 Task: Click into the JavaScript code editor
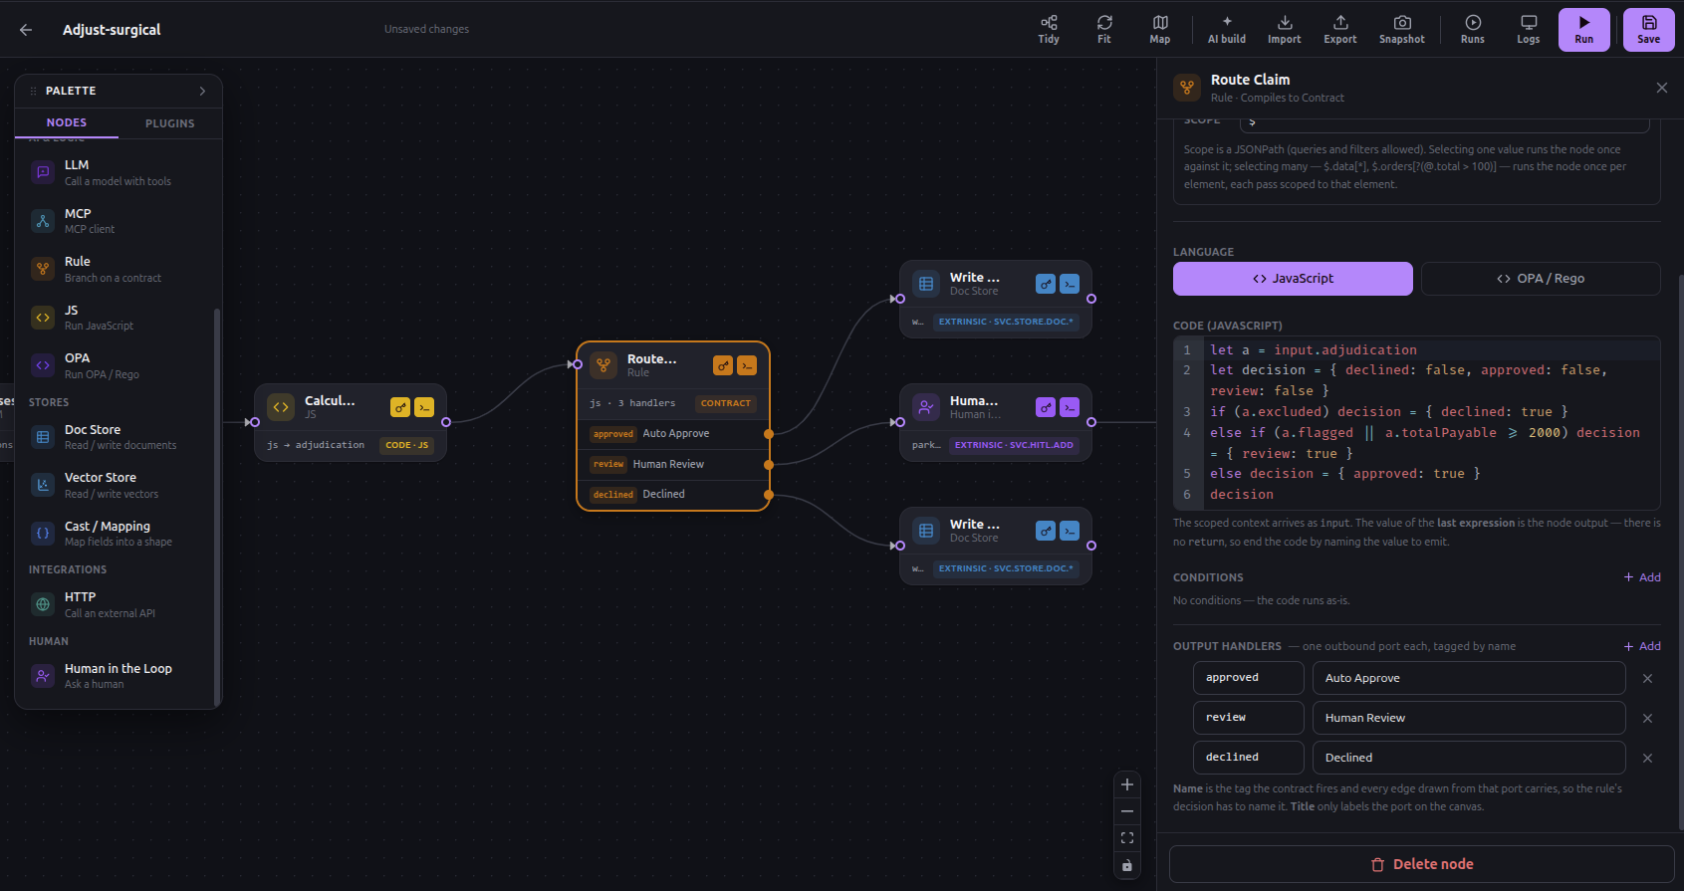pos(1416,422)
